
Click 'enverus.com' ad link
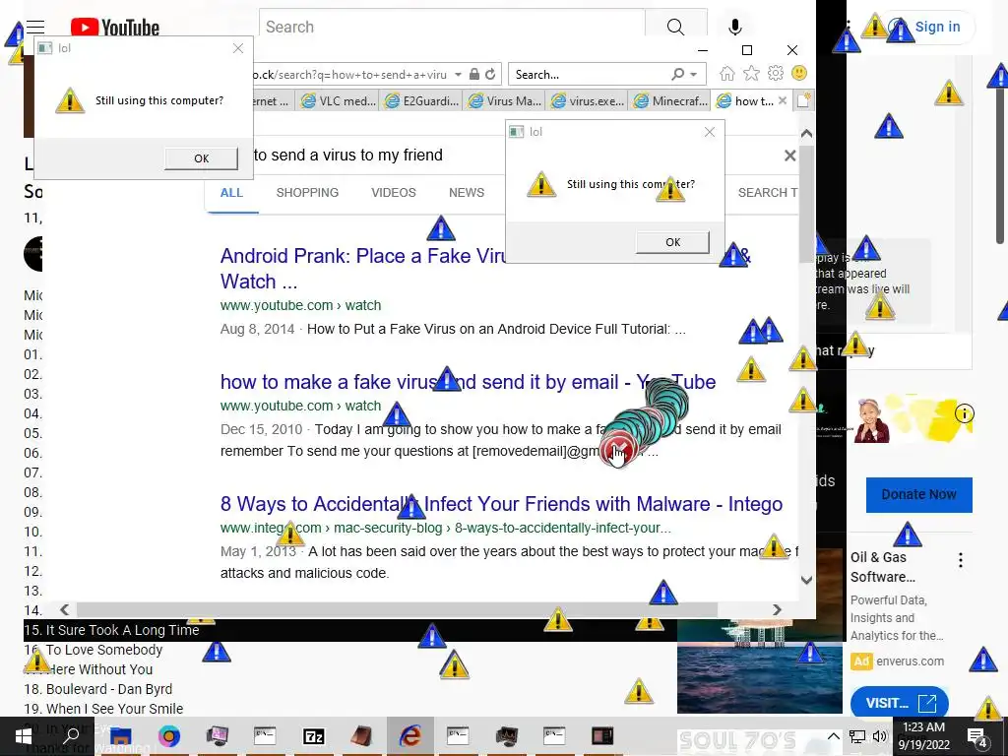910,661
